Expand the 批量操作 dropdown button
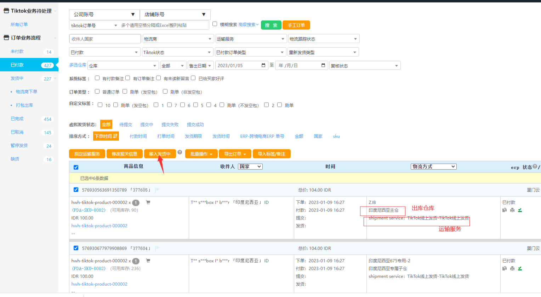Screen dimensions: 541x297 click(x=201, y=154)
